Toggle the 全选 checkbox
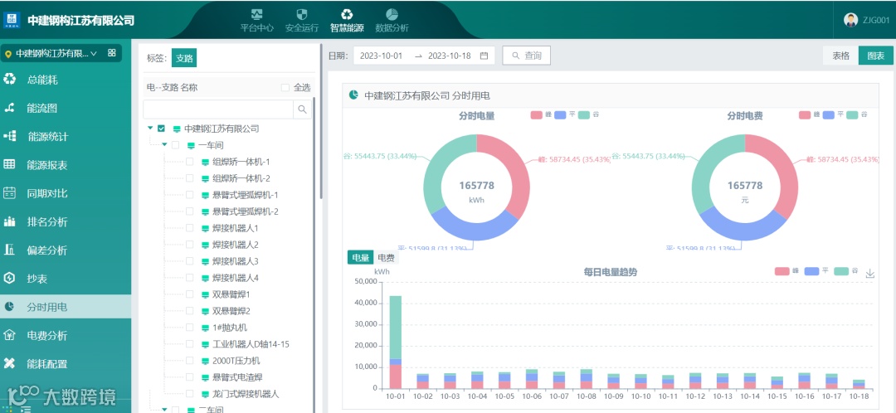The height and width of the screenshot is (413, 896). [x=285, y=87]
